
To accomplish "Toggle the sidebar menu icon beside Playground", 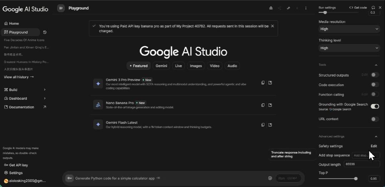I will tap(61, 8).
